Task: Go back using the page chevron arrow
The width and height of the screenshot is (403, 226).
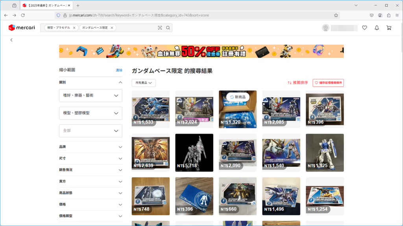Action: (11, 40)
